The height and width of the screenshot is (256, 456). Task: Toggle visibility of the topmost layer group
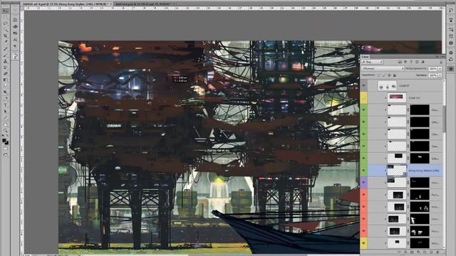click(363, 85)
